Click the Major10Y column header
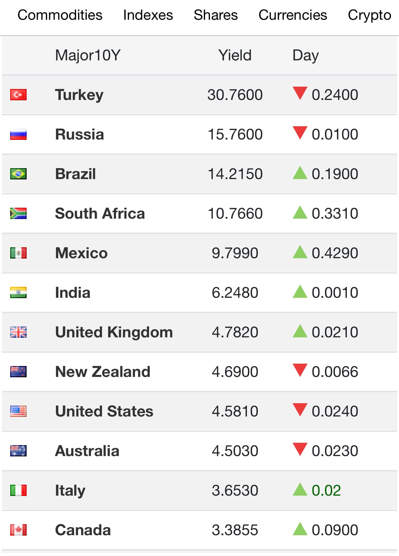 click(x=88, y=55)
